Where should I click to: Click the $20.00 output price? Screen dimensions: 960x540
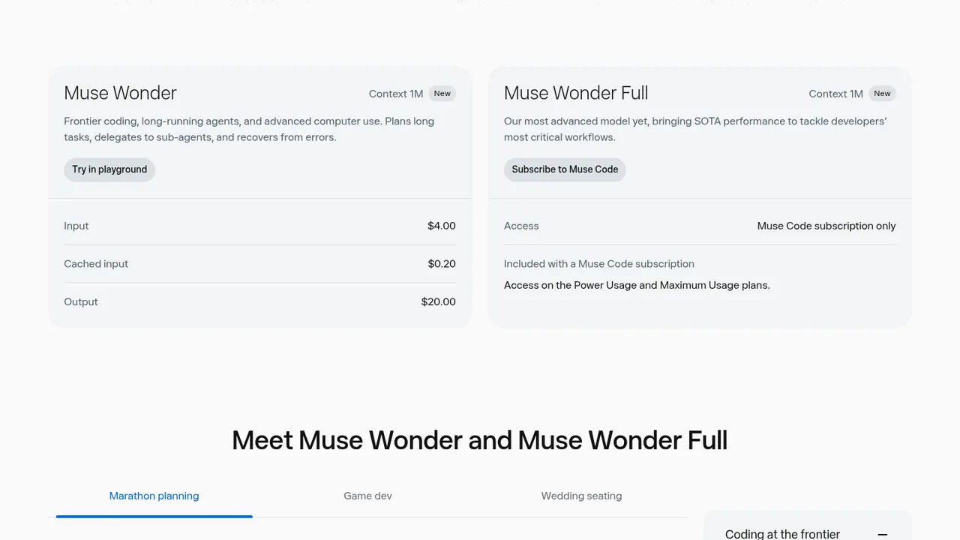(439, 302)
